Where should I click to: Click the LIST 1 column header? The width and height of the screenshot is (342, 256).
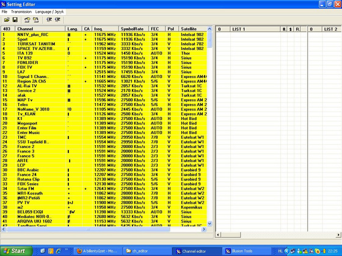pyautogui.click(x=255, y=29)
